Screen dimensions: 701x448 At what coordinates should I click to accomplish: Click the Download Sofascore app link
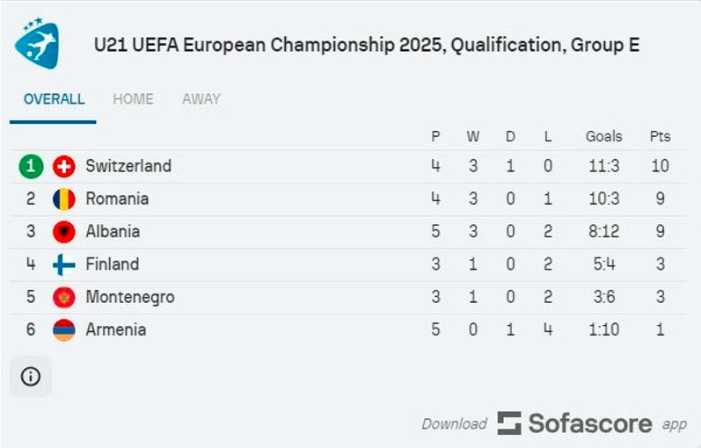click(554, 423)
